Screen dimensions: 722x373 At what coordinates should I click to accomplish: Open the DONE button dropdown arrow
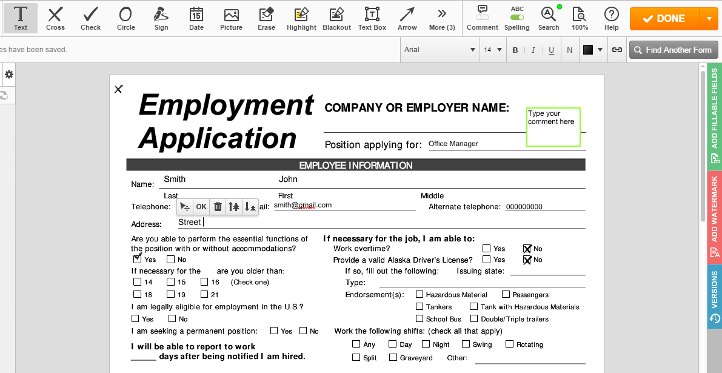[708, 18]
